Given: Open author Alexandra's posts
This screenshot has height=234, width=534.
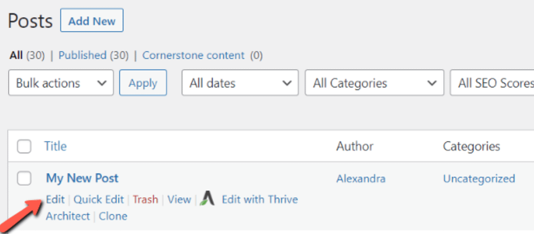Looking at the screenshot, I should coord(361,179).
